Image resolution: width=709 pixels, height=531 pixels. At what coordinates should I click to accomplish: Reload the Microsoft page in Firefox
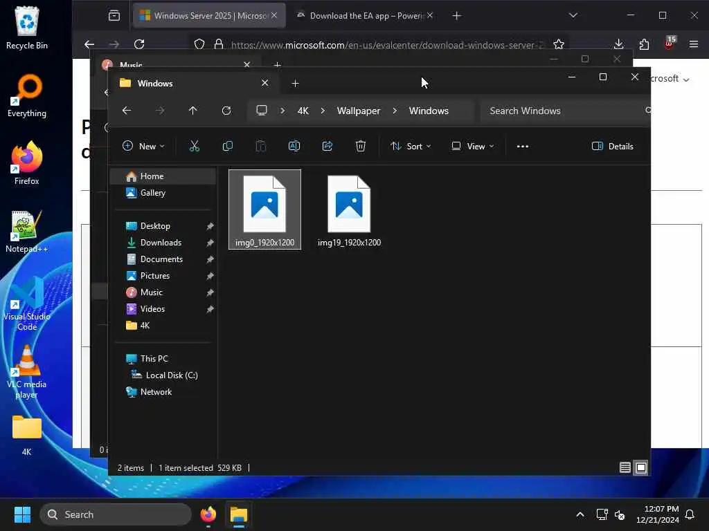pos(139,44)
